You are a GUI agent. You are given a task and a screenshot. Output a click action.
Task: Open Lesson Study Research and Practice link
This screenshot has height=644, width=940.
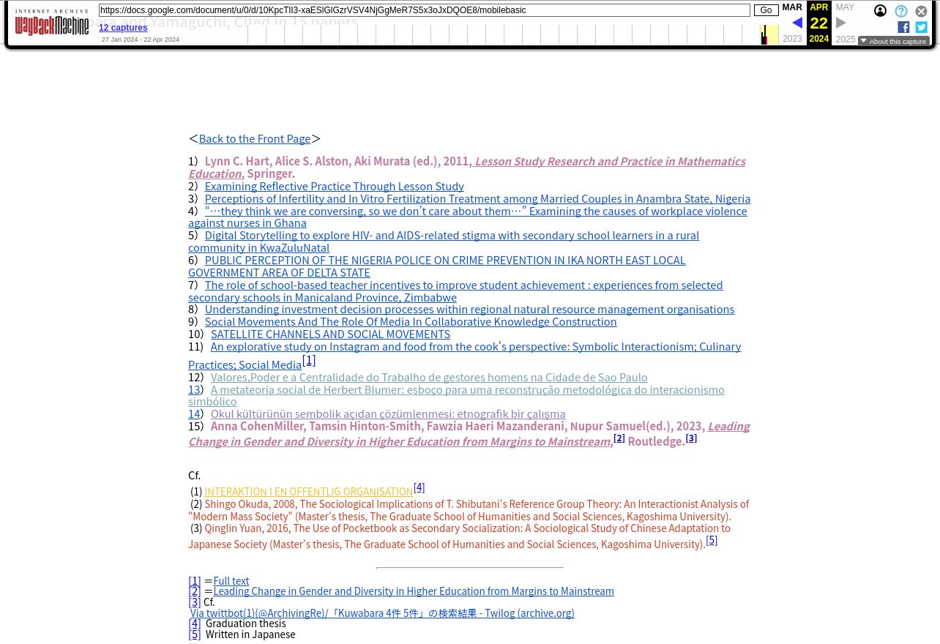[467, 167]
